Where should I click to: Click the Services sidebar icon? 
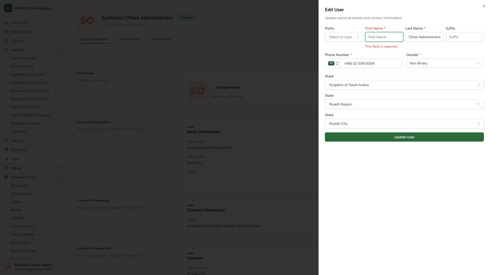coord(6,141)
